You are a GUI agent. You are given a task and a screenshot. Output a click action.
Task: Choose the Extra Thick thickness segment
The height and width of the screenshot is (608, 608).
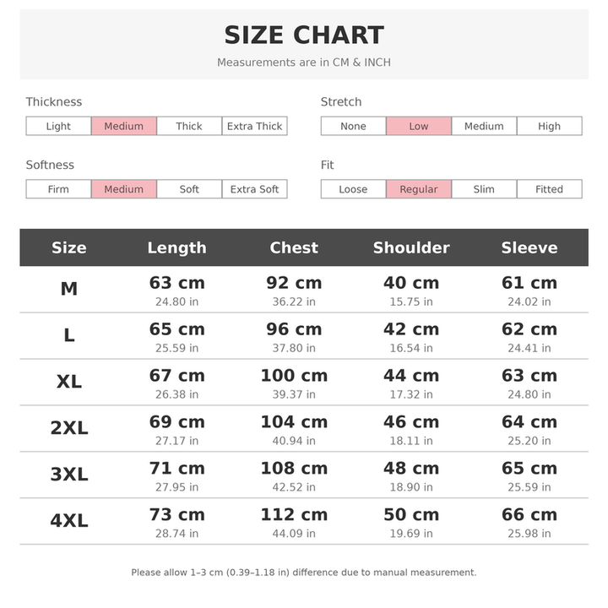(255, 126)
